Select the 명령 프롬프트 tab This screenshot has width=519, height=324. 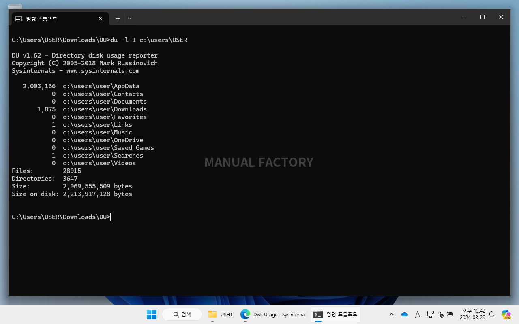60,18
